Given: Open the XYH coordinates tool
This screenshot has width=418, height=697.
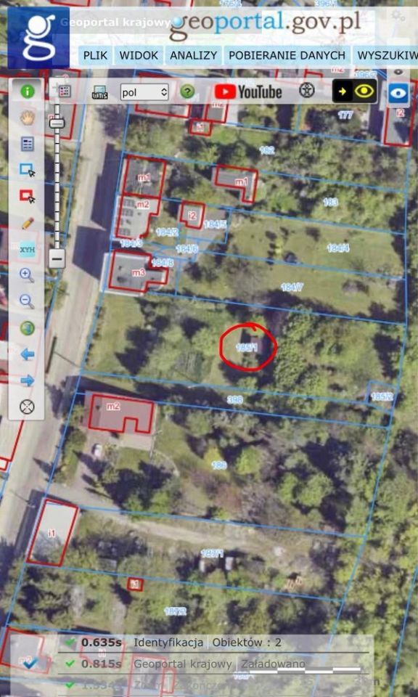Looking at the screenshot, I should pos(28,249).
